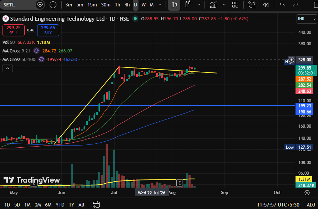Image resolution: width=318 pixels, height=209 pixels.
Task: Expand the timeframe list dropdown arrow
Action: (x=160, y=5)
